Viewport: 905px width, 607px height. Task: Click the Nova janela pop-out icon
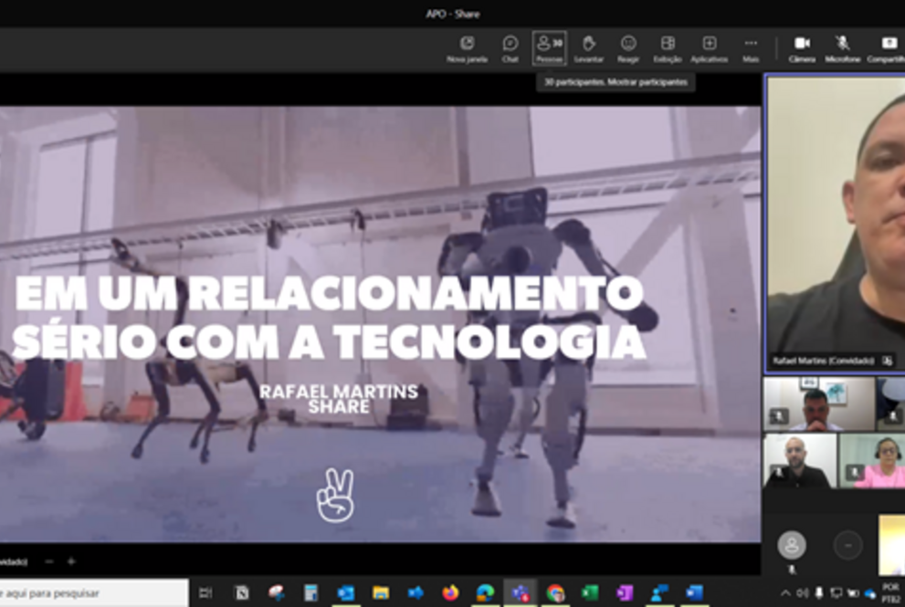467,48
